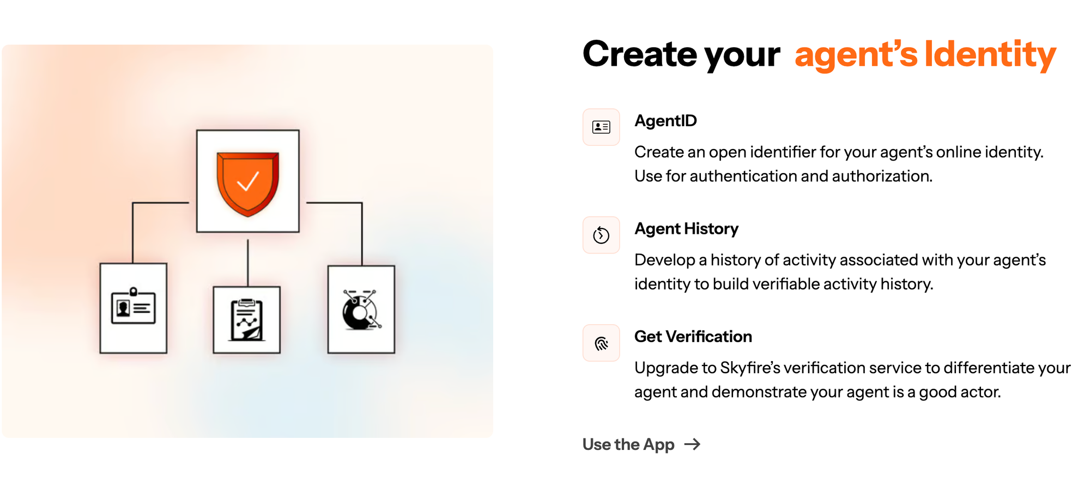Image resolution: width=1090 pixels, height=495 pixels.
Task: Click the ID badge illustration box
Action: pos(134,308)
